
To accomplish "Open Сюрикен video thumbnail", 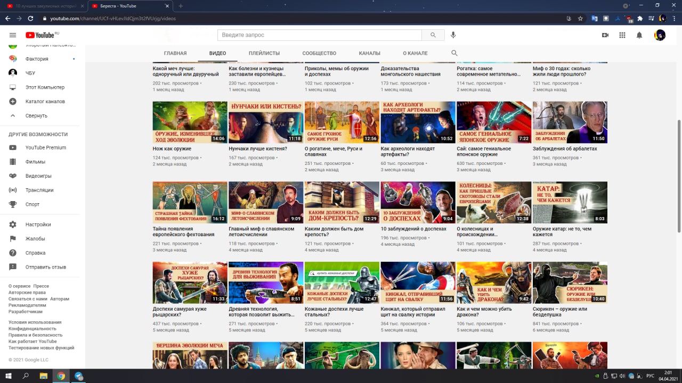I will (570, 282).
